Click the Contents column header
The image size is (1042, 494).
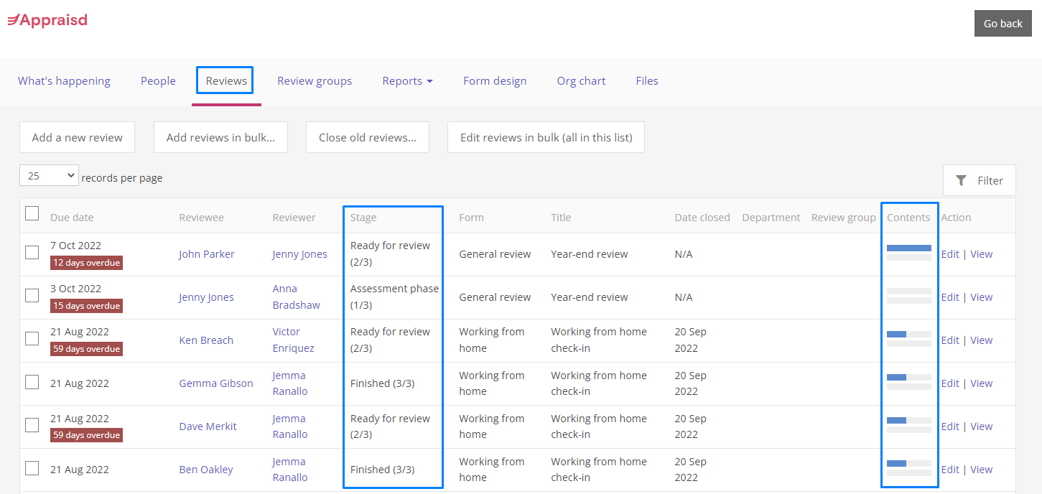pos(908,218)
